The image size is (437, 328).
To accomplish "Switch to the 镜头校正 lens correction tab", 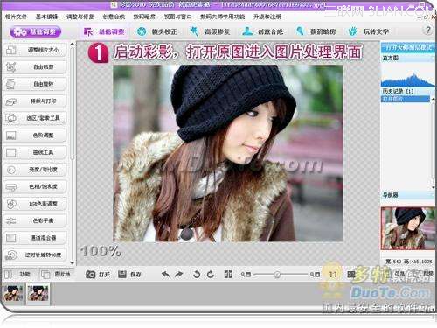I will [x=157, y=31].
